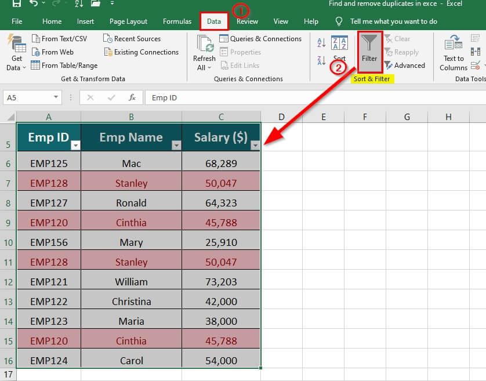Select column D header
Viewport: 486px width, 381px height.
point(281,117)
